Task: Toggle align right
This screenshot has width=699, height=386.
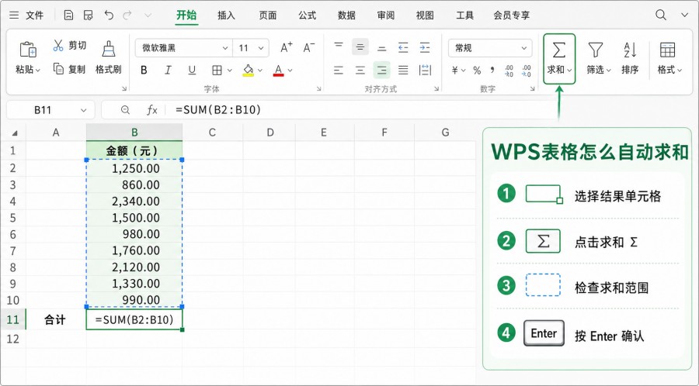Action: click(x=382, y=70)
